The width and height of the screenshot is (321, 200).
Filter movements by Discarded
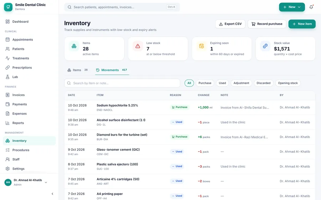tap(264, 83)
